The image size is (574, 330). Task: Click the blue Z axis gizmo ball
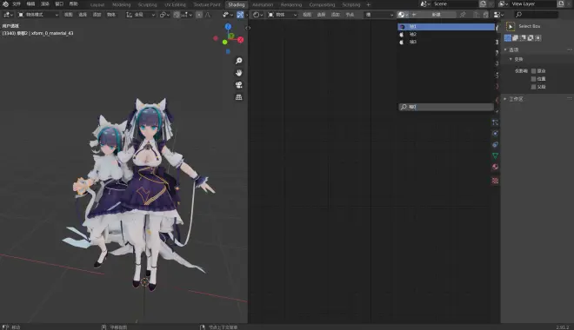(228, 27)
